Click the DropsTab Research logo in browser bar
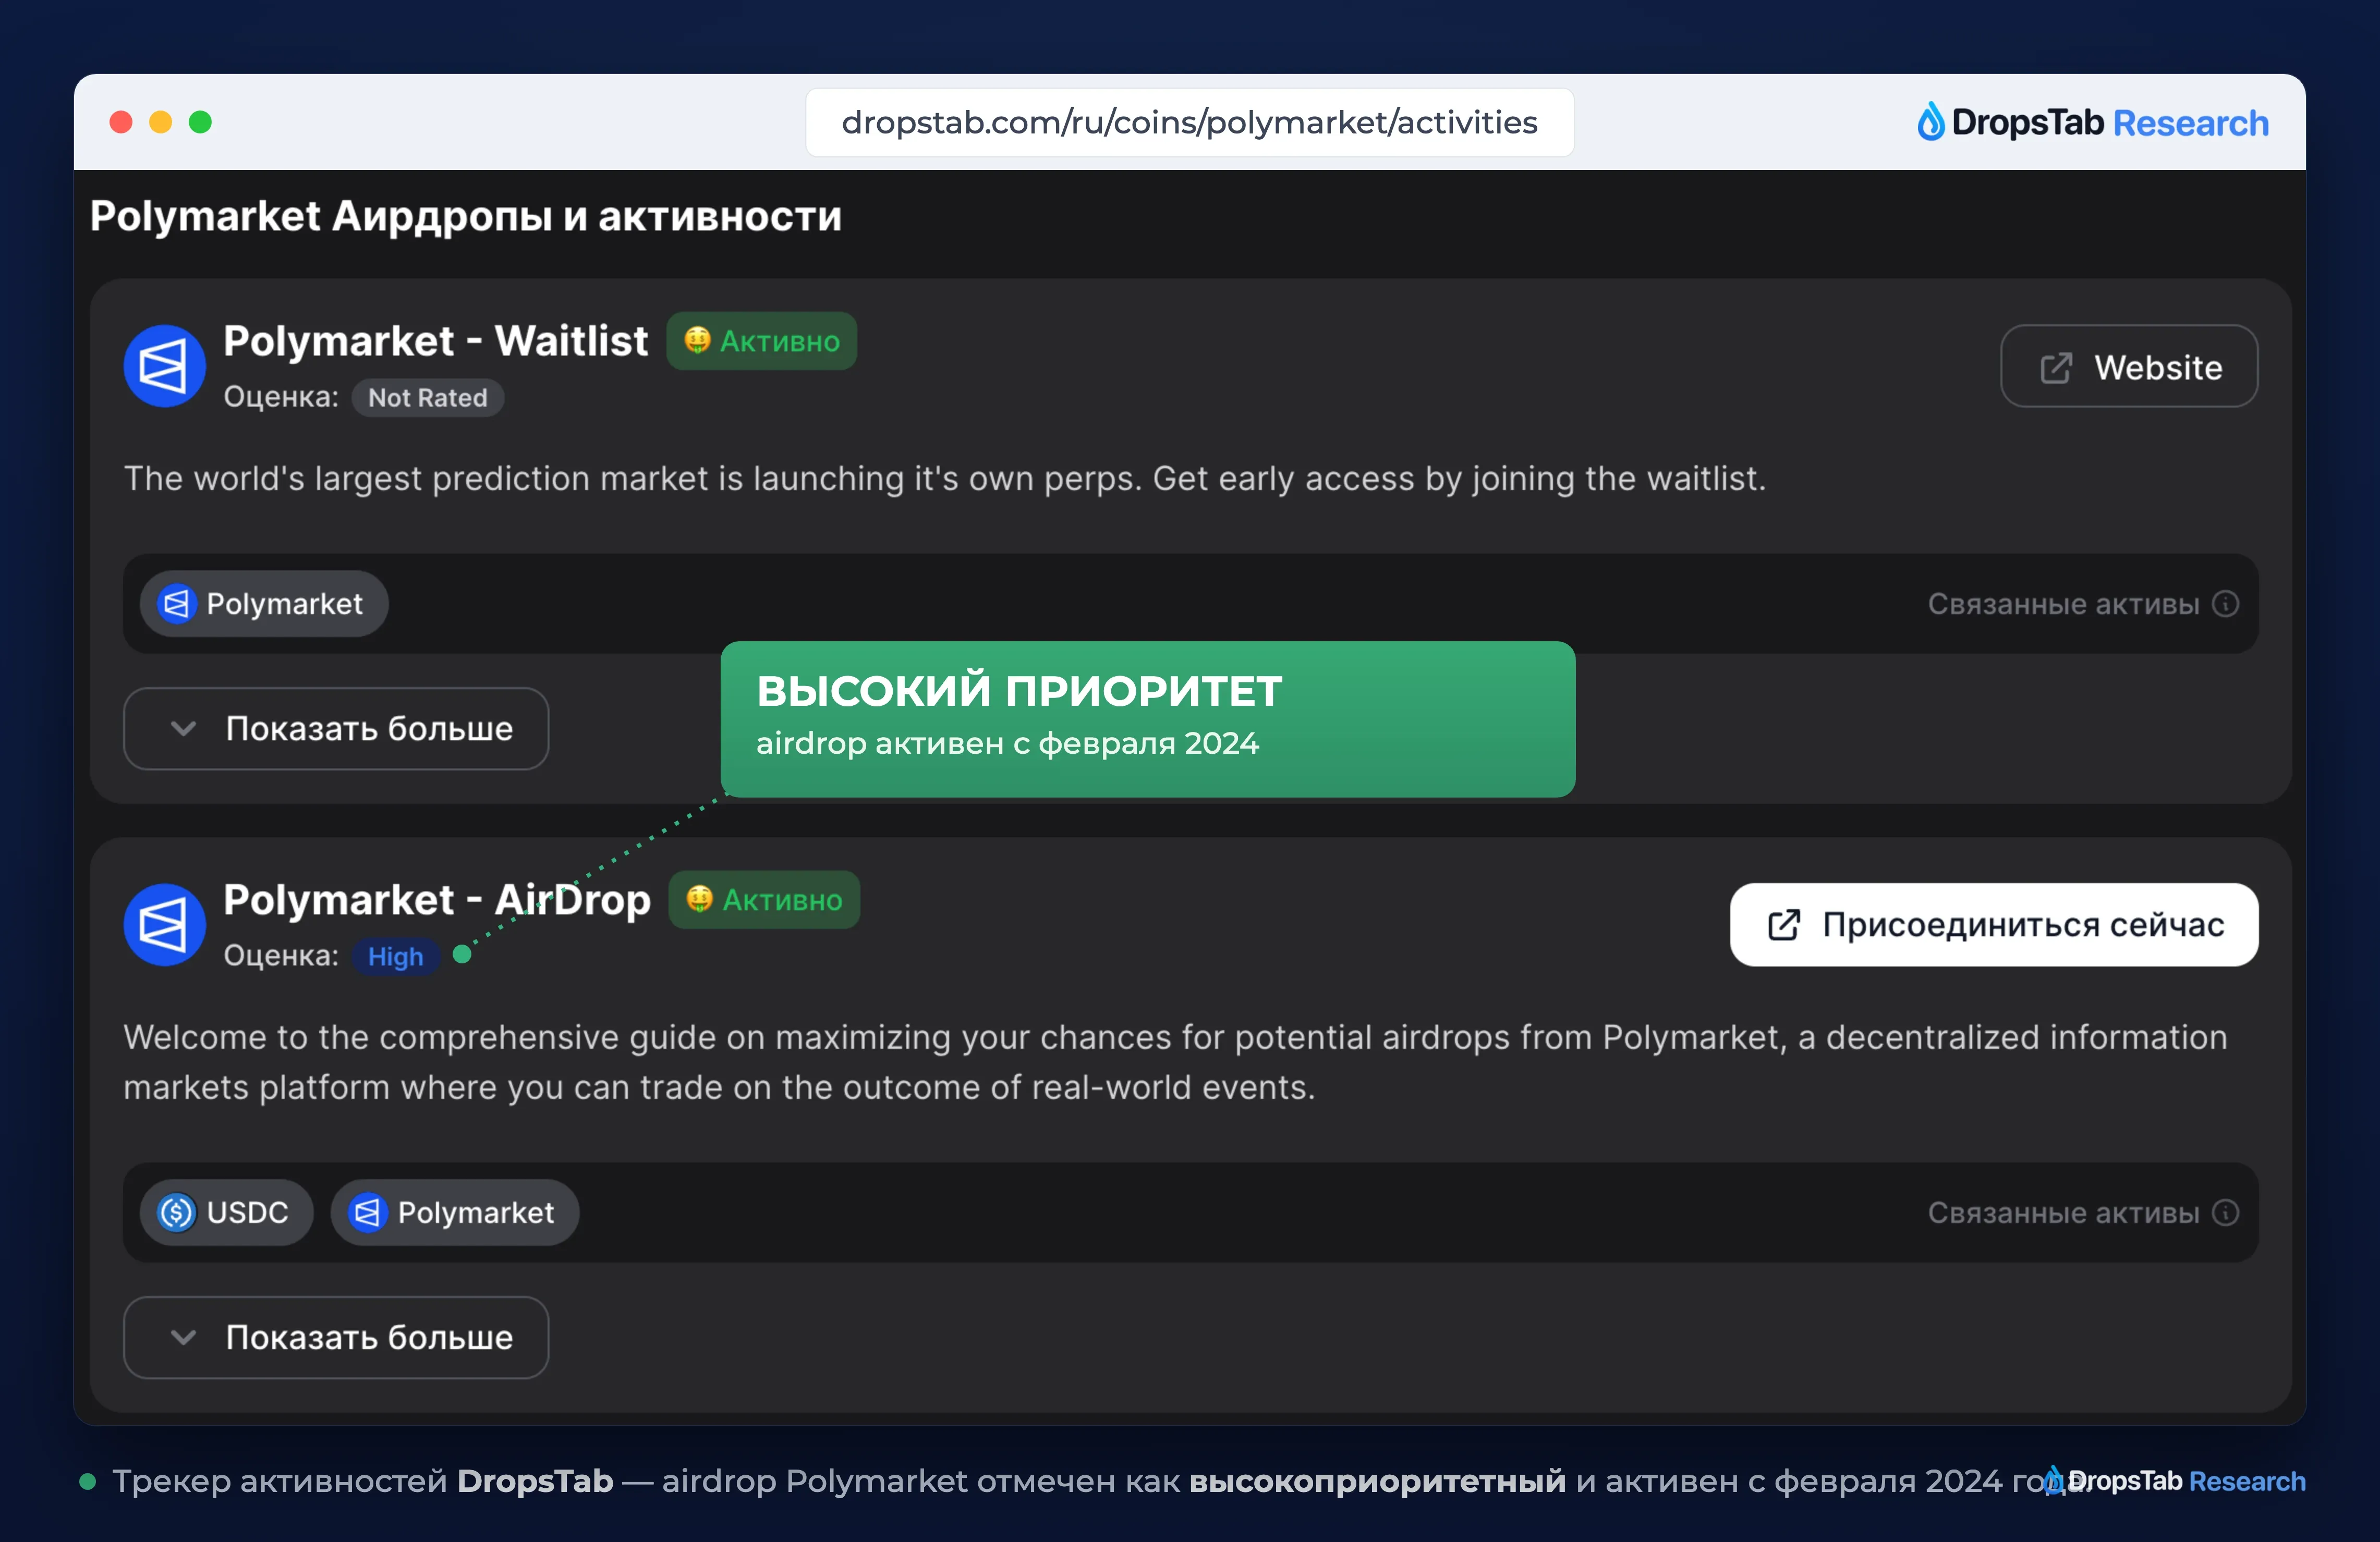Image resolution: width=2380 pixels, height=1542 pixels. 2092,122
